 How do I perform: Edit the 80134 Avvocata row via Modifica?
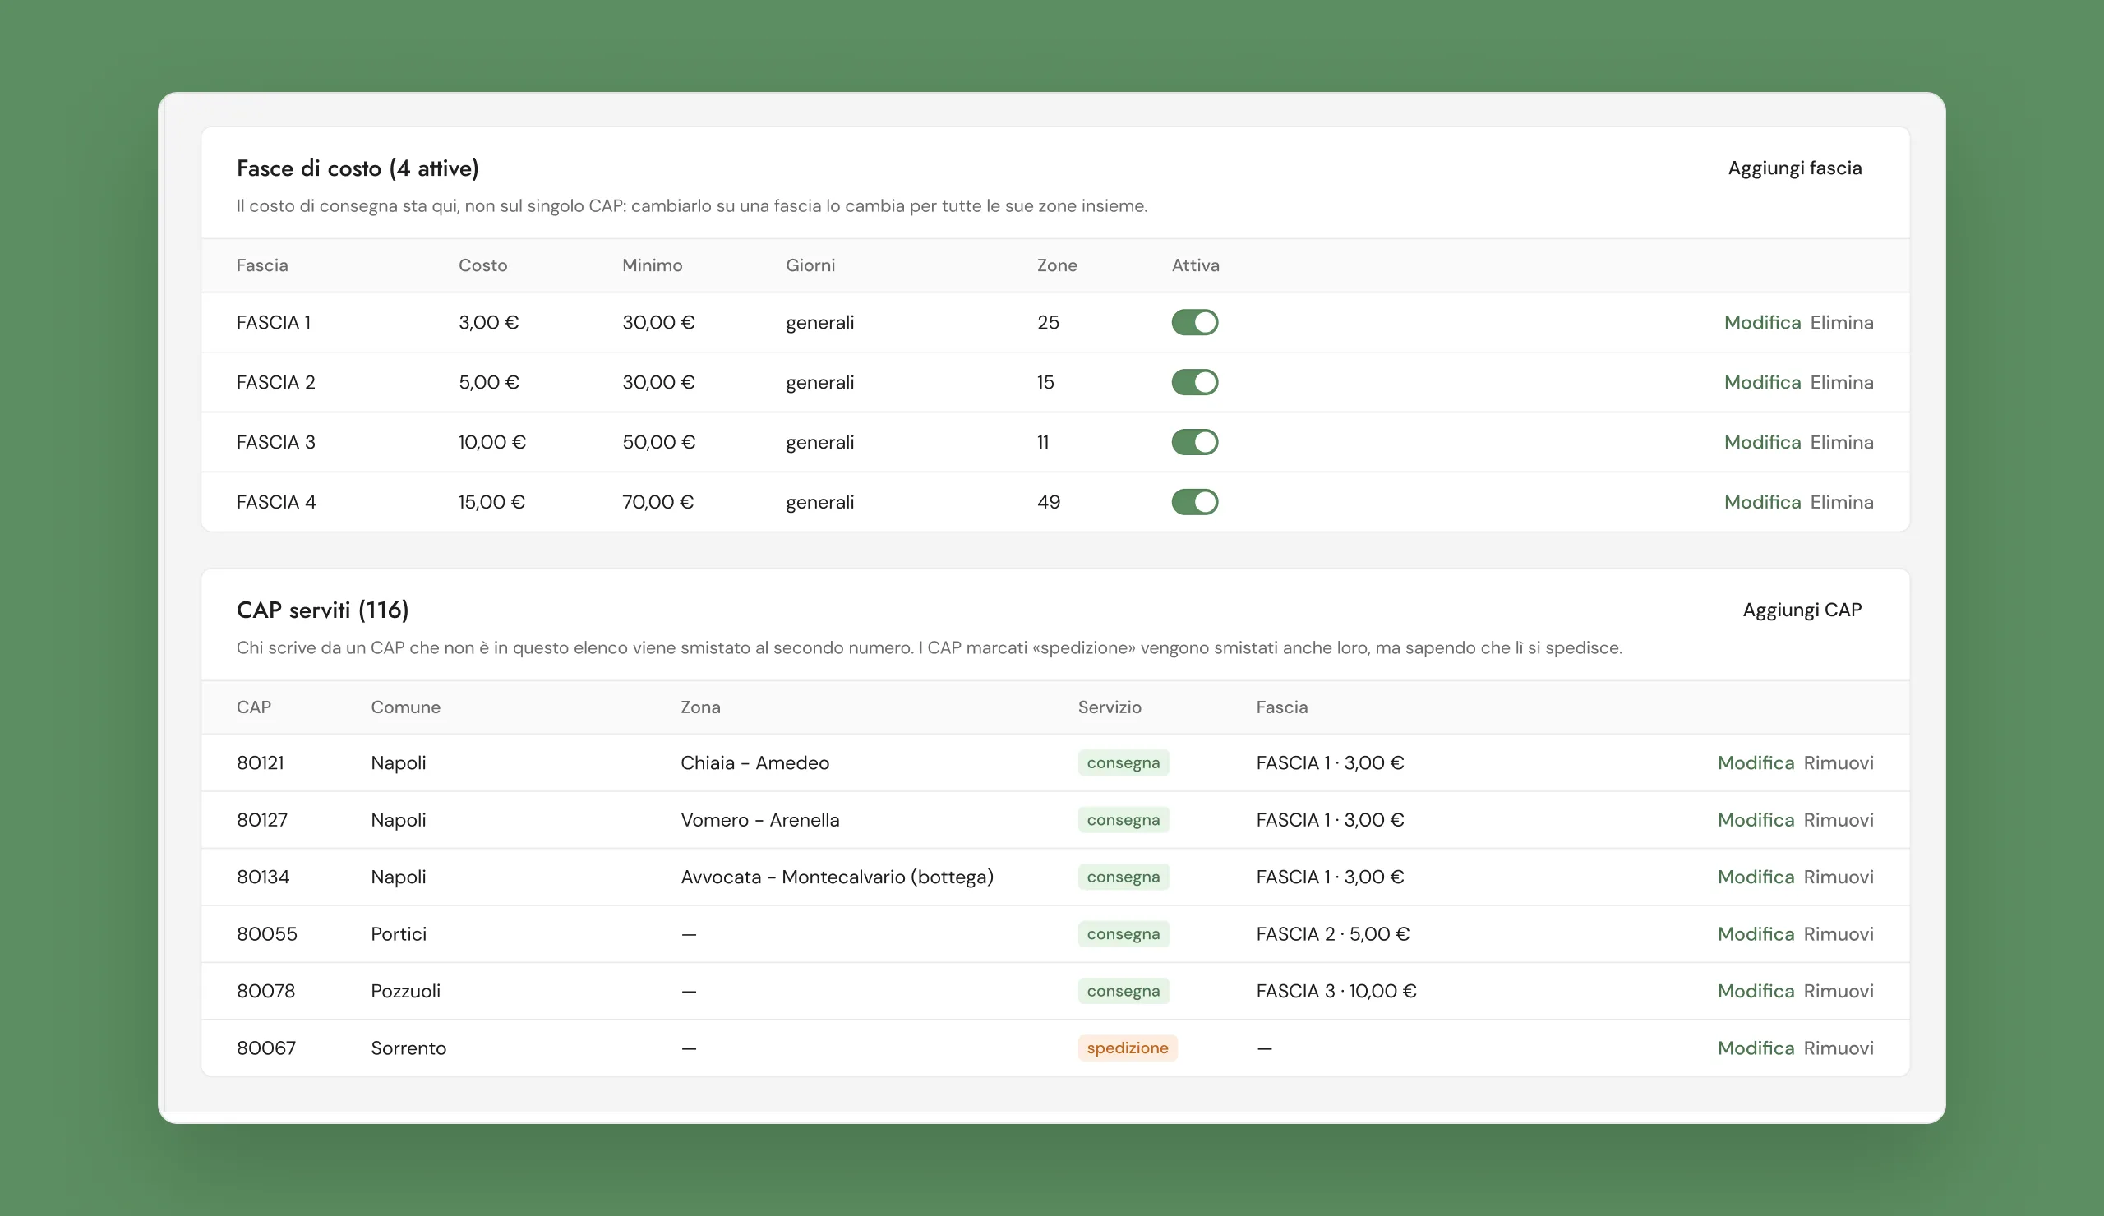1756,877
